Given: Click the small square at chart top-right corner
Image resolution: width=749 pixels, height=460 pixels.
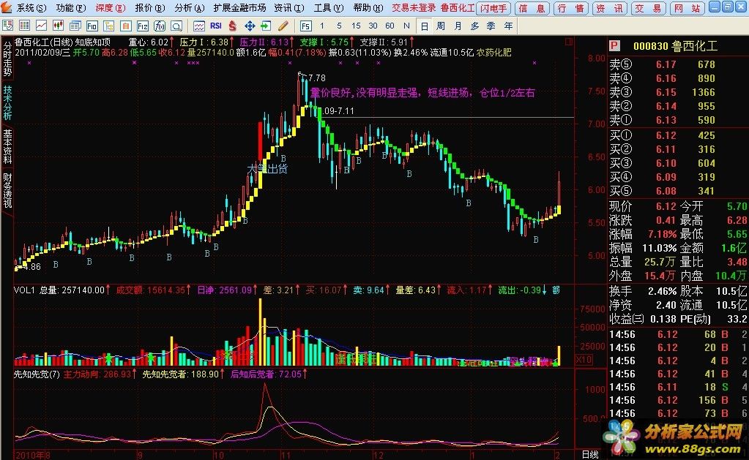Looking at the screenshot, I should [x=568, y=42].
